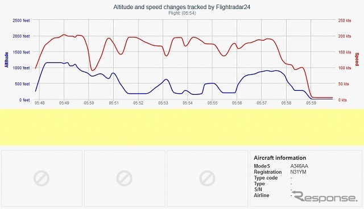
Task: Click the 05:48 time axis label
Action: pyautogui.click(x=39, y=103)
